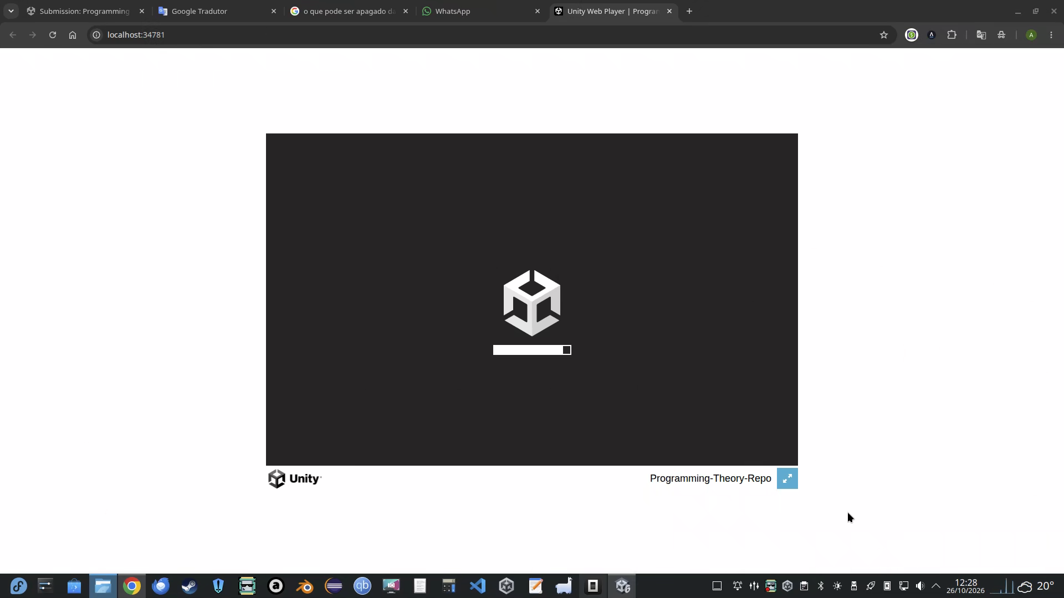Open the Extensions puzzle-piece menu
1064x598 pixels.
click(952, 35)
